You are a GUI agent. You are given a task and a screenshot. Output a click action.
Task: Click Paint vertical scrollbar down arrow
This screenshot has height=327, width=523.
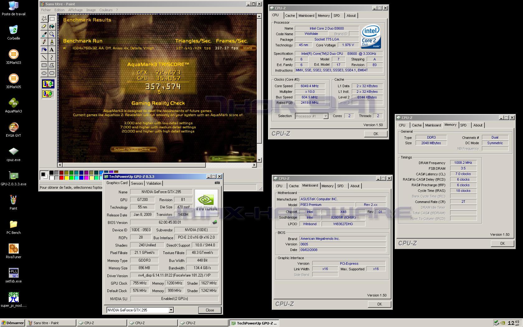pyautogui.click(x=259, y=160)
